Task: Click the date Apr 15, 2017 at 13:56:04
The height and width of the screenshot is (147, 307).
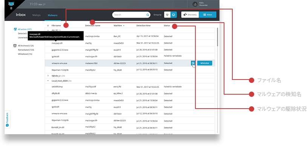Action: [x=147, y=36]
